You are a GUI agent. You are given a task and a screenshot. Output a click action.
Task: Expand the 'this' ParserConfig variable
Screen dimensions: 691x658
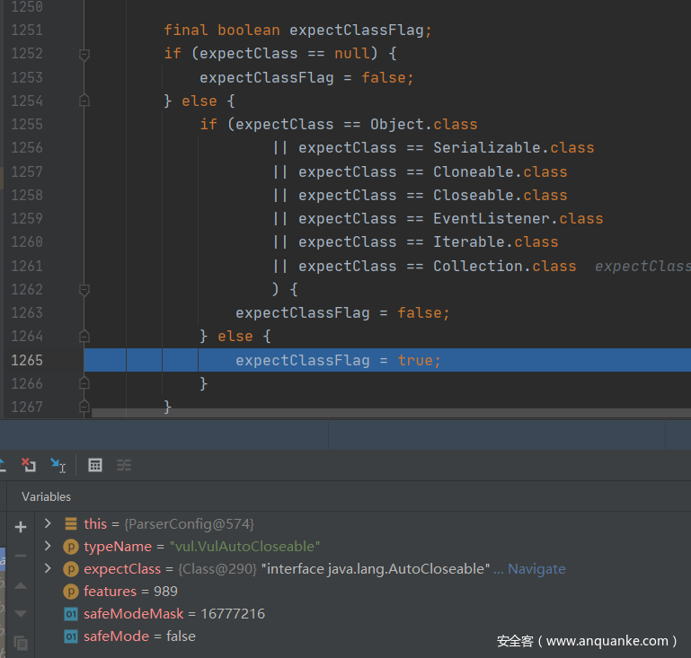[48, 523]
